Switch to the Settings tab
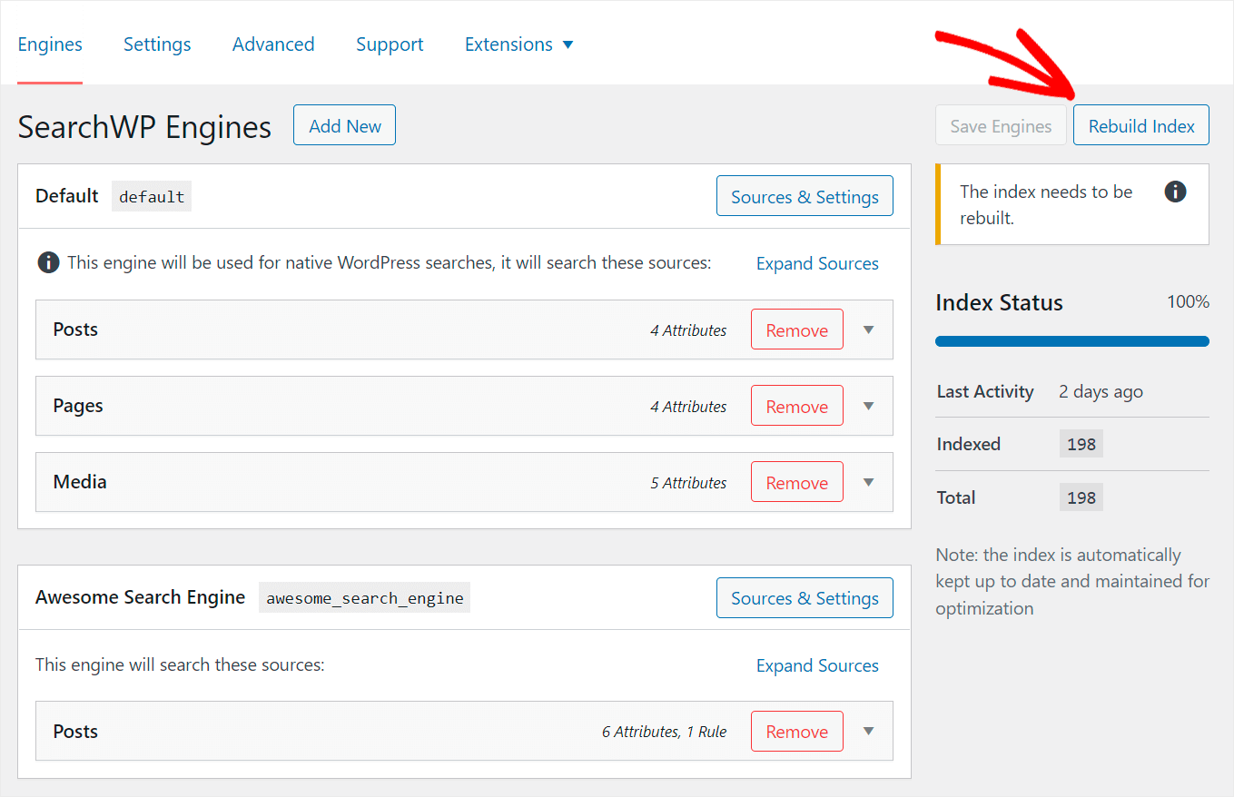 (x=157, y=44)
